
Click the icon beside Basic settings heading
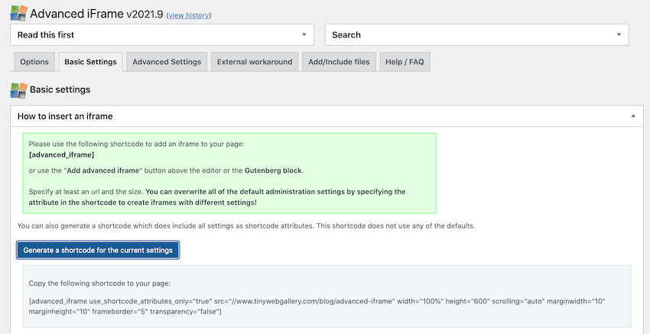[18, 90]
